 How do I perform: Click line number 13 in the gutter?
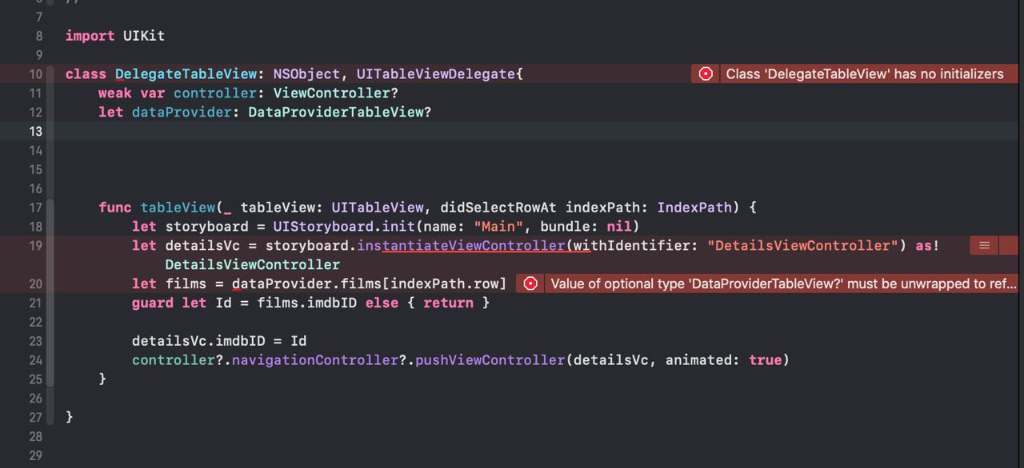[x=35, y=131]
